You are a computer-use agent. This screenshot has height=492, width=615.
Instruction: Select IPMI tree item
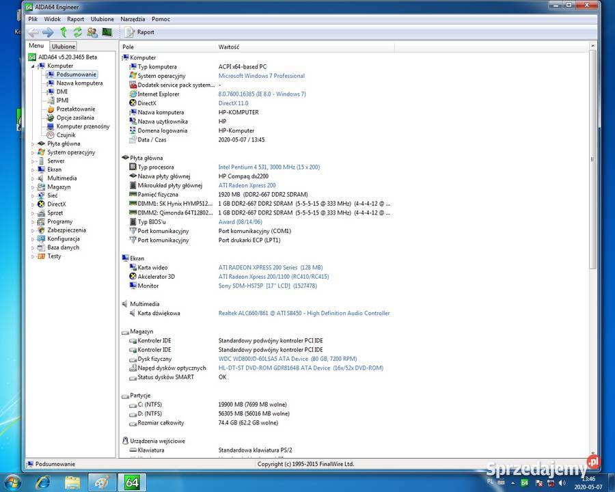click(x=62, y=100)
